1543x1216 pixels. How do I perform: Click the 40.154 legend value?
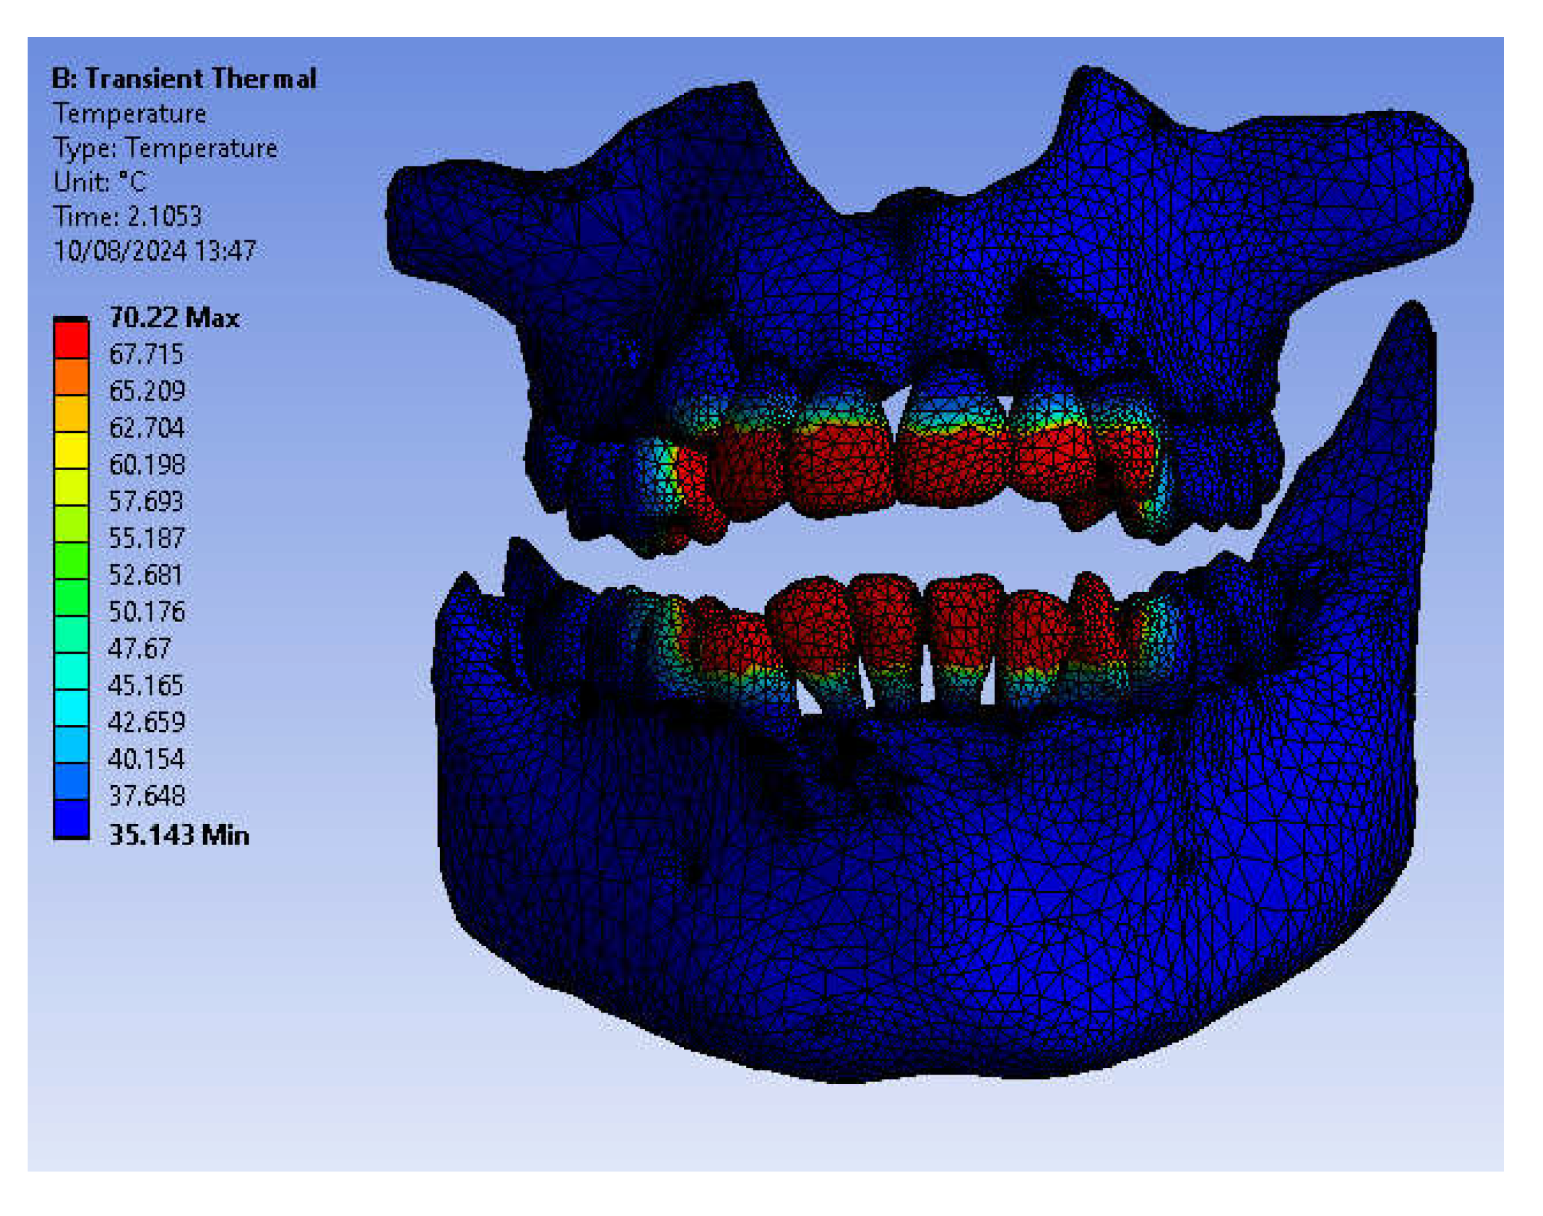point(146,759)
